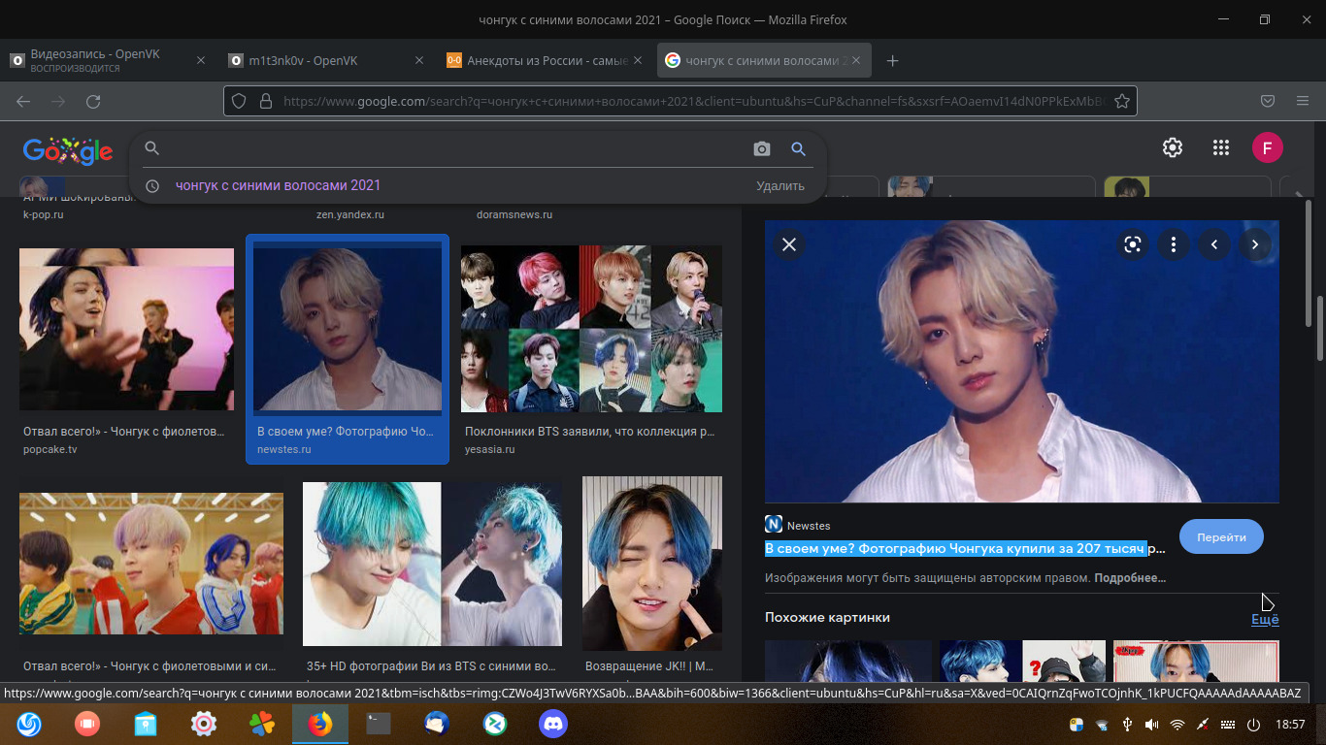This screenshot has width=1326, height=745.
Task: Remove suggestion with Удалить
Action: point(780,186)
